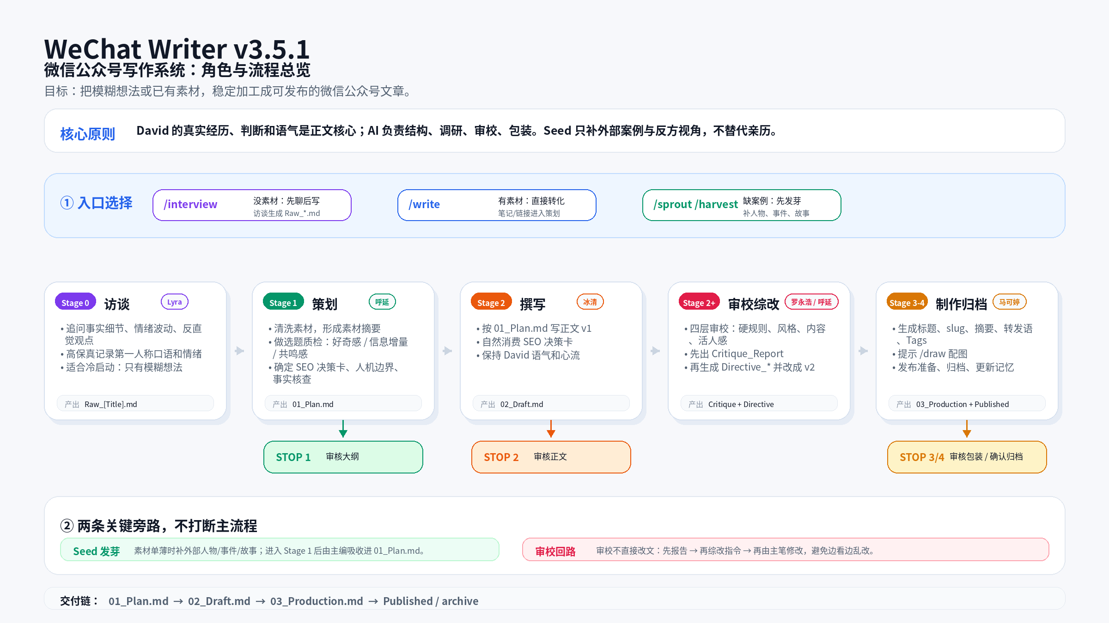Click the 冰清 role tag

[590, 302]
